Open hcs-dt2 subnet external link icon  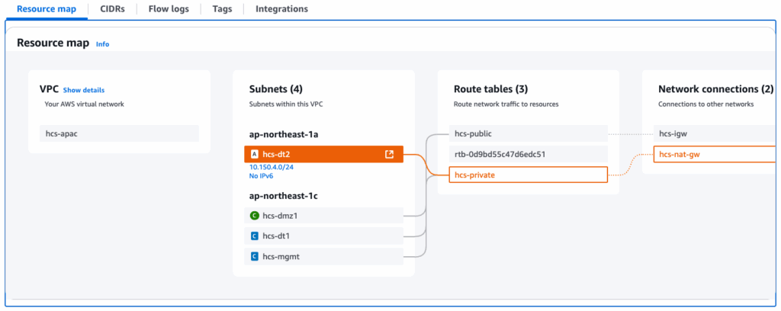389,155
